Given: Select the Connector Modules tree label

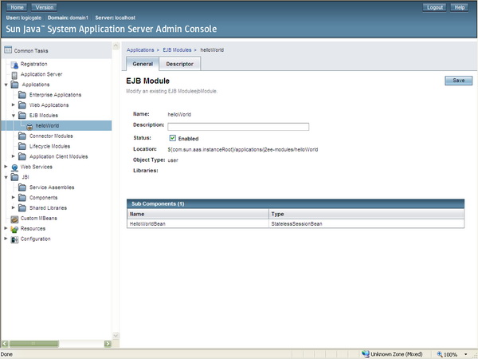Looking at the screenshot, I should [x=51, y=136].
